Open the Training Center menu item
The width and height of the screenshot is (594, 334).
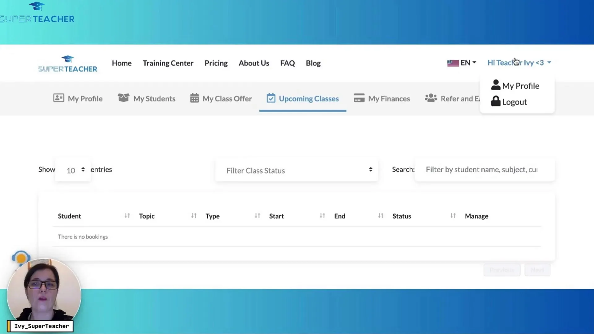click(x=168, y=63)
